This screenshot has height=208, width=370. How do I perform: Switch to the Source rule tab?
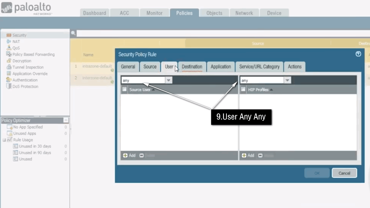pyautogui.click(x=150, y=67)
